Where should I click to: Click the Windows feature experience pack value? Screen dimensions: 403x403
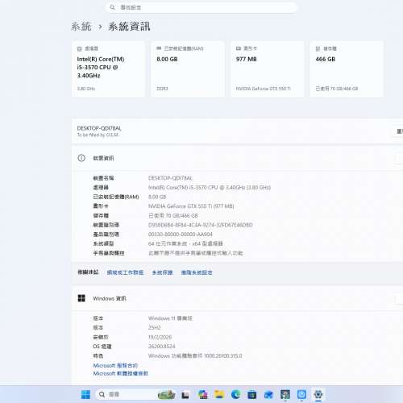195,355
